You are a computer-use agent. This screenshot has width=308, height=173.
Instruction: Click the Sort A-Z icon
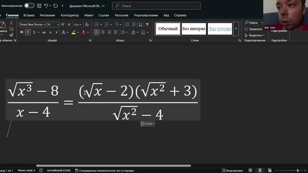point(140,25)
